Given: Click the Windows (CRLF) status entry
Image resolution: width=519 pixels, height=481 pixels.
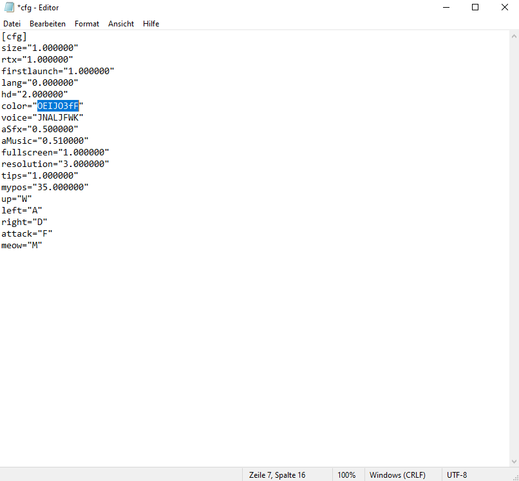Looking at the screenshot, I should coord(397,475).
